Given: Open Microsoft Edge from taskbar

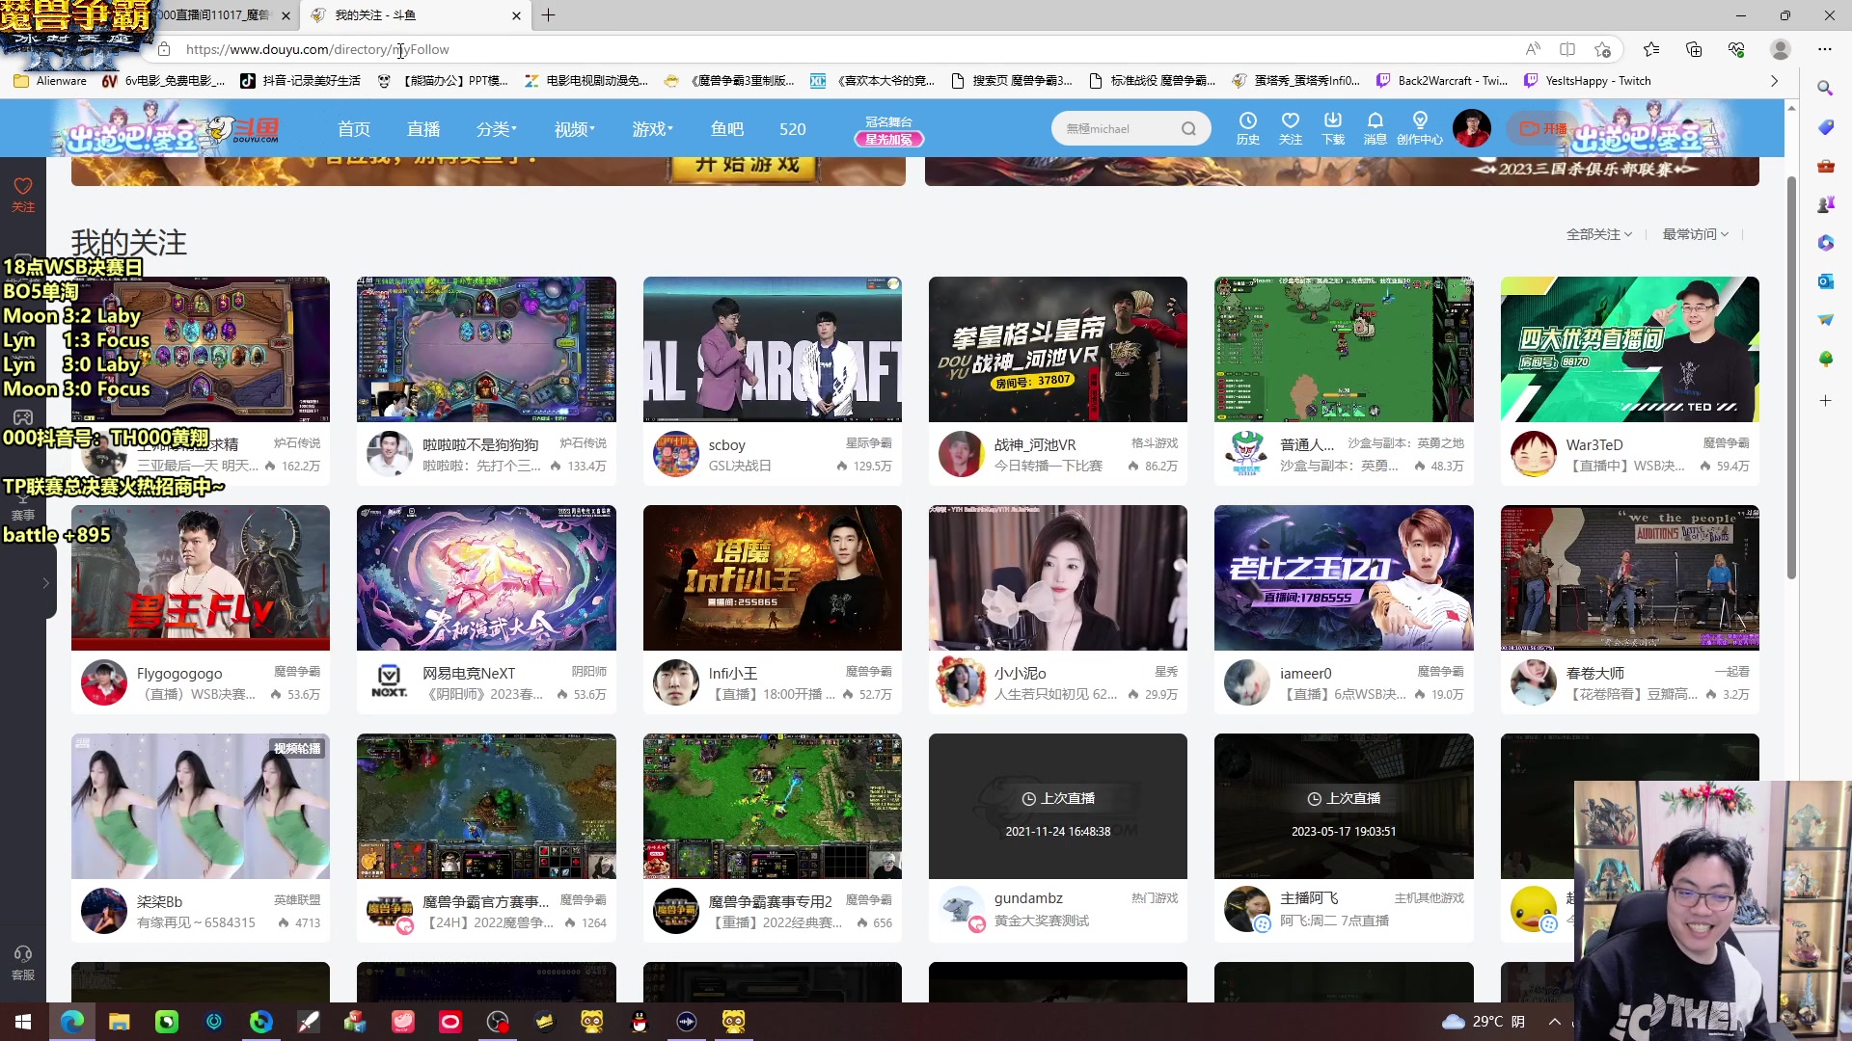Looking at the screenshot, I should click(72, 1022).
